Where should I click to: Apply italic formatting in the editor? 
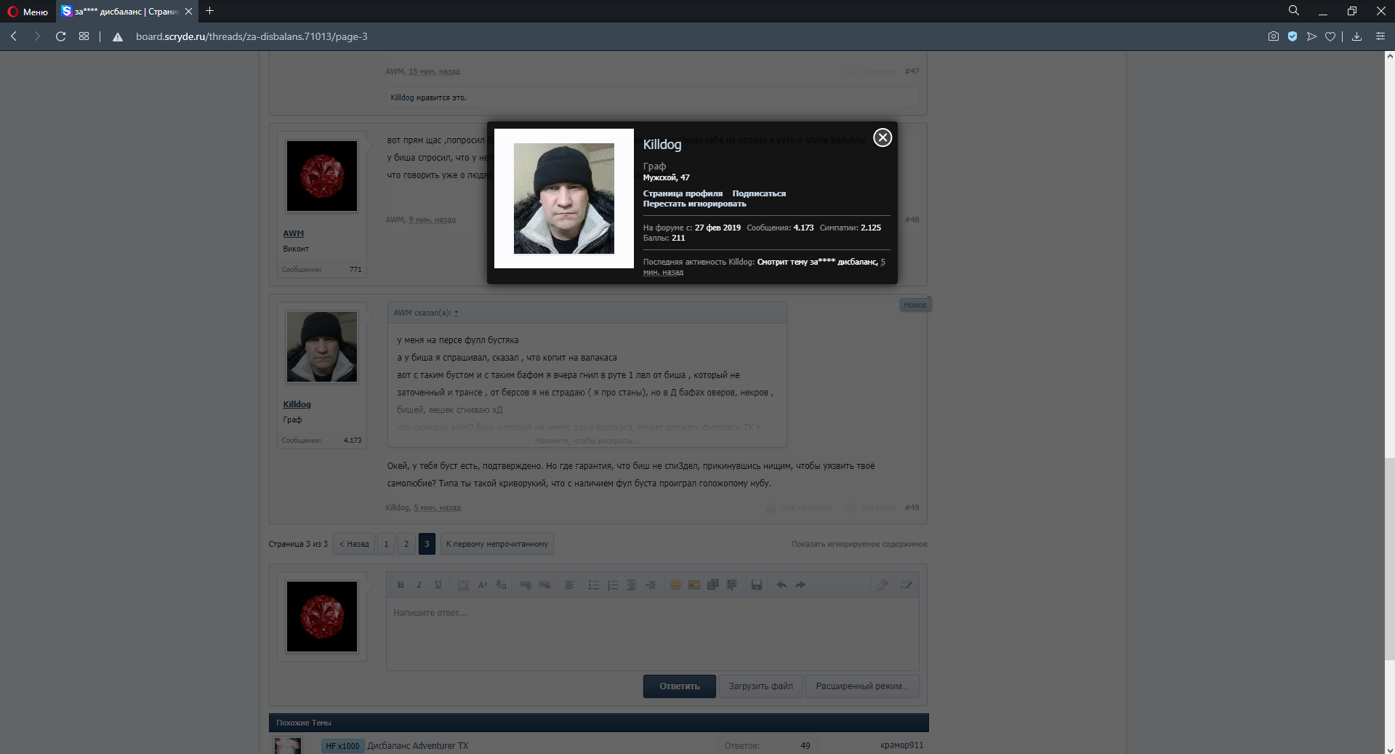tap(419, 584)
